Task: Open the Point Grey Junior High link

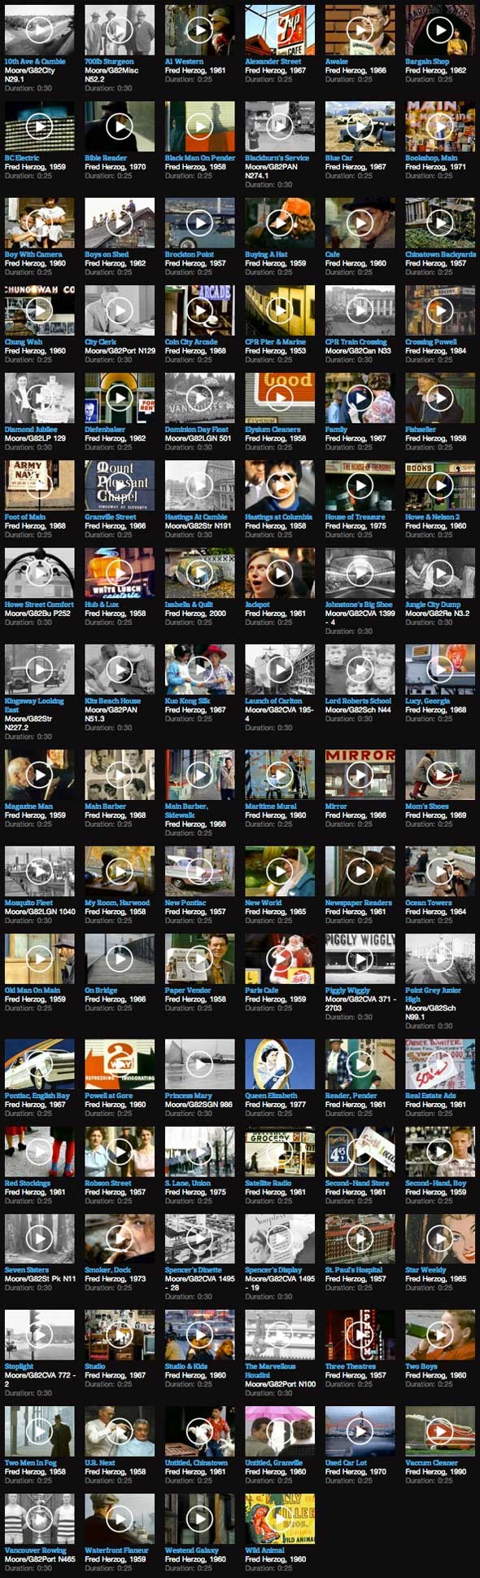Action: [433, 994]
